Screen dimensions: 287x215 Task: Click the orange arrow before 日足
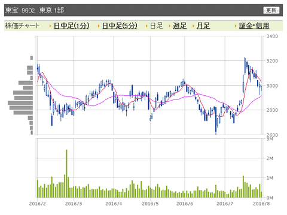pos(146,26)
